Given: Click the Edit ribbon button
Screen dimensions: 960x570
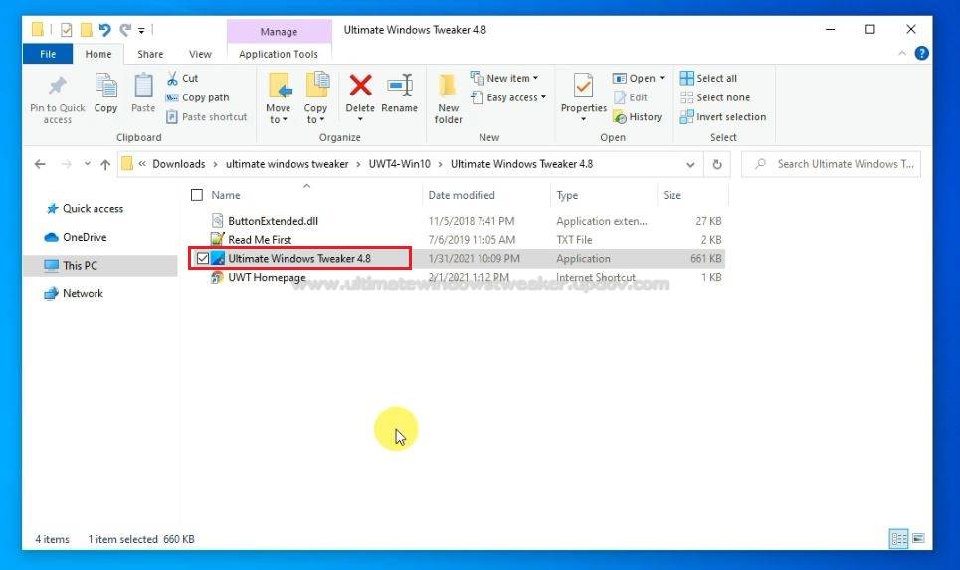Looking at the screenshot, I should (x=631, y=97).
